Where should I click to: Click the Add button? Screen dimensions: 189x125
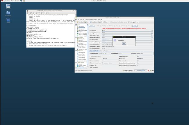[97, 26]
